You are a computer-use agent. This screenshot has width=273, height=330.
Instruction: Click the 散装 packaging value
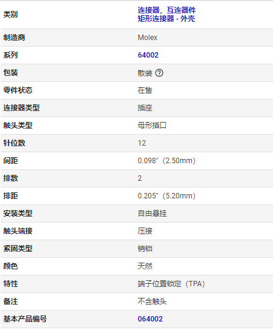[x=145, y=73]
